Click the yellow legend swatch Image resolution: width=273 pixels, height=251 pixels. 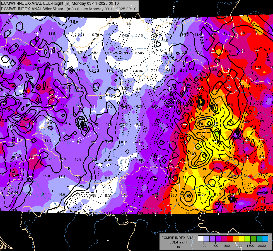coord(242,239)
